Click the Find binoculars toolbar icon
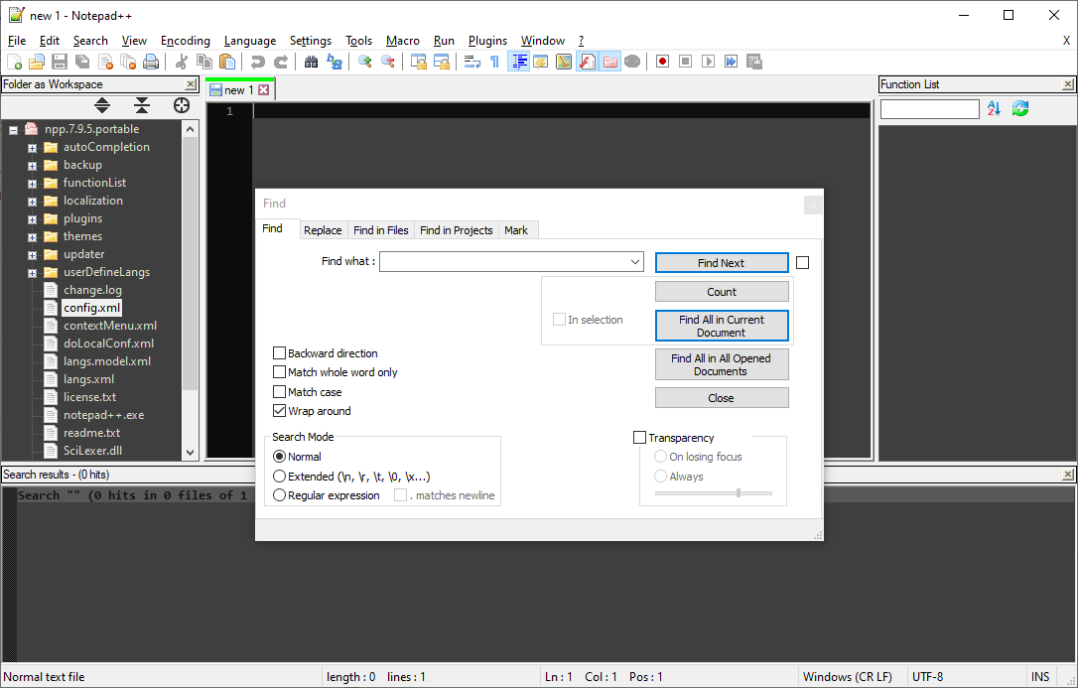Screen dimensions: 1078x688 [x=312, y=62]
